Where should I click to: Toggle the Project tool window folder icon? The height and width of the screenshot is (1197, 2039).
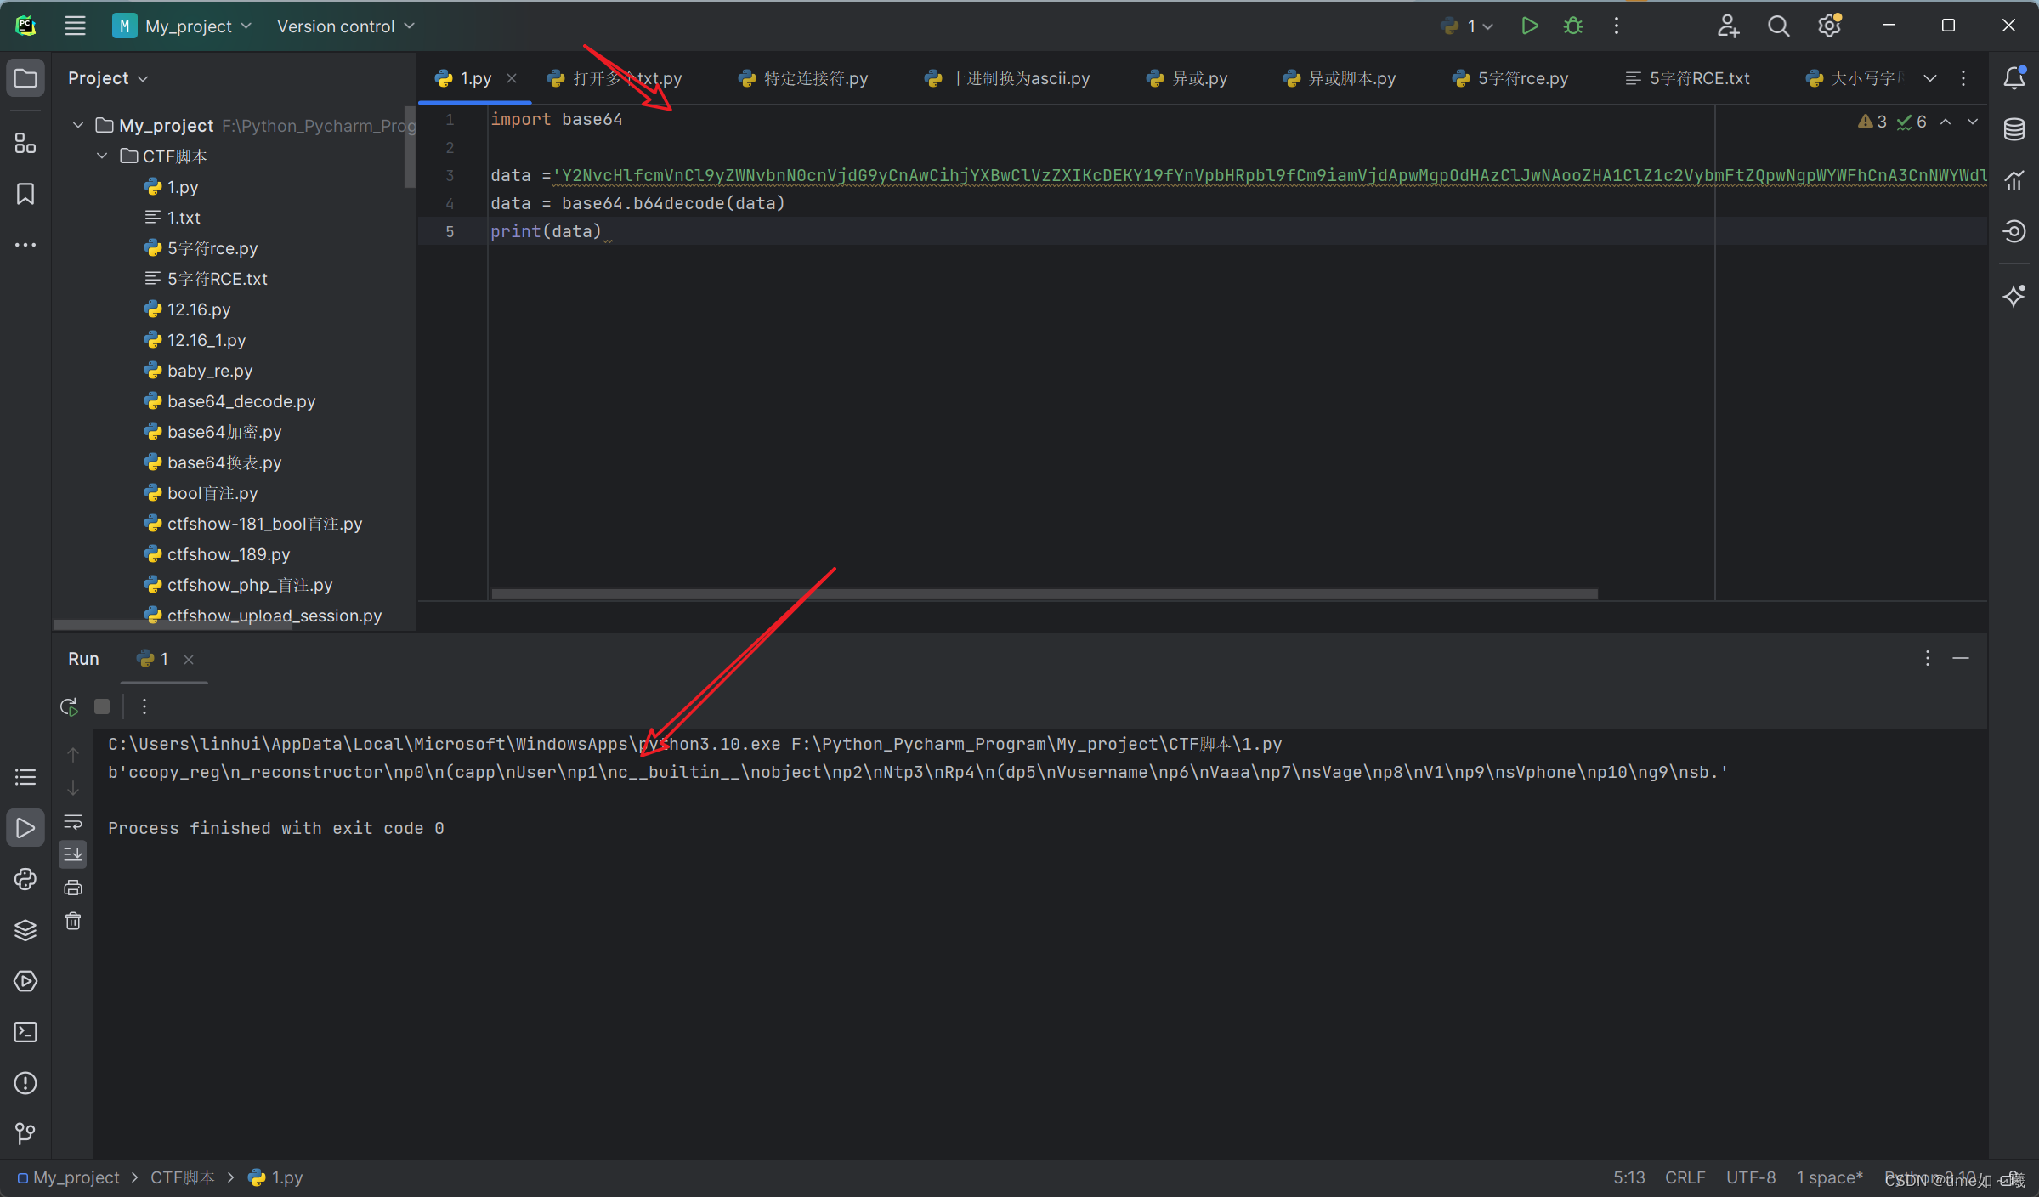point(25,78)
